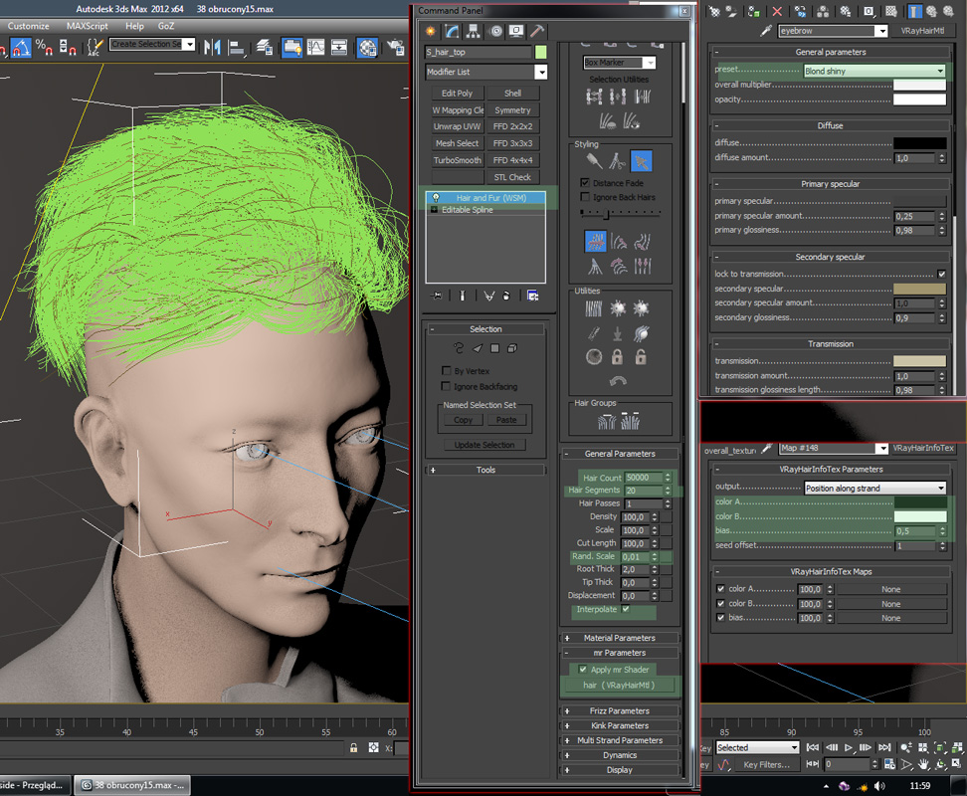The height and width of the screenshot is (796, 967).
Task: Open the Hierarchy tab icon
Action: coord(473,31)
